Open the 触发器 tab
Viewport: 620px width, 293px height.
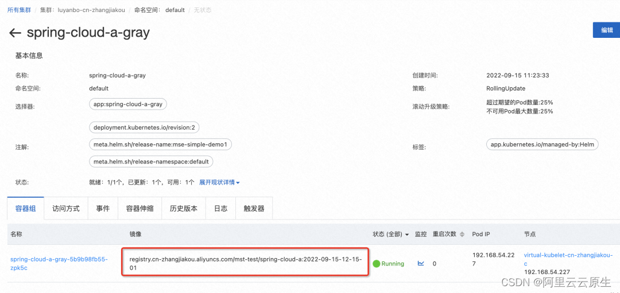(254, 209)
